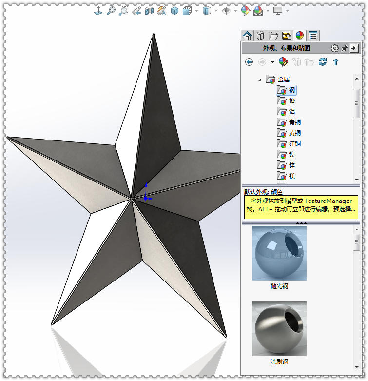Open the monitor View Settings dropdown arrow
Image resolution: width=368 pixels, height=381 pixels.
point(288,11)
